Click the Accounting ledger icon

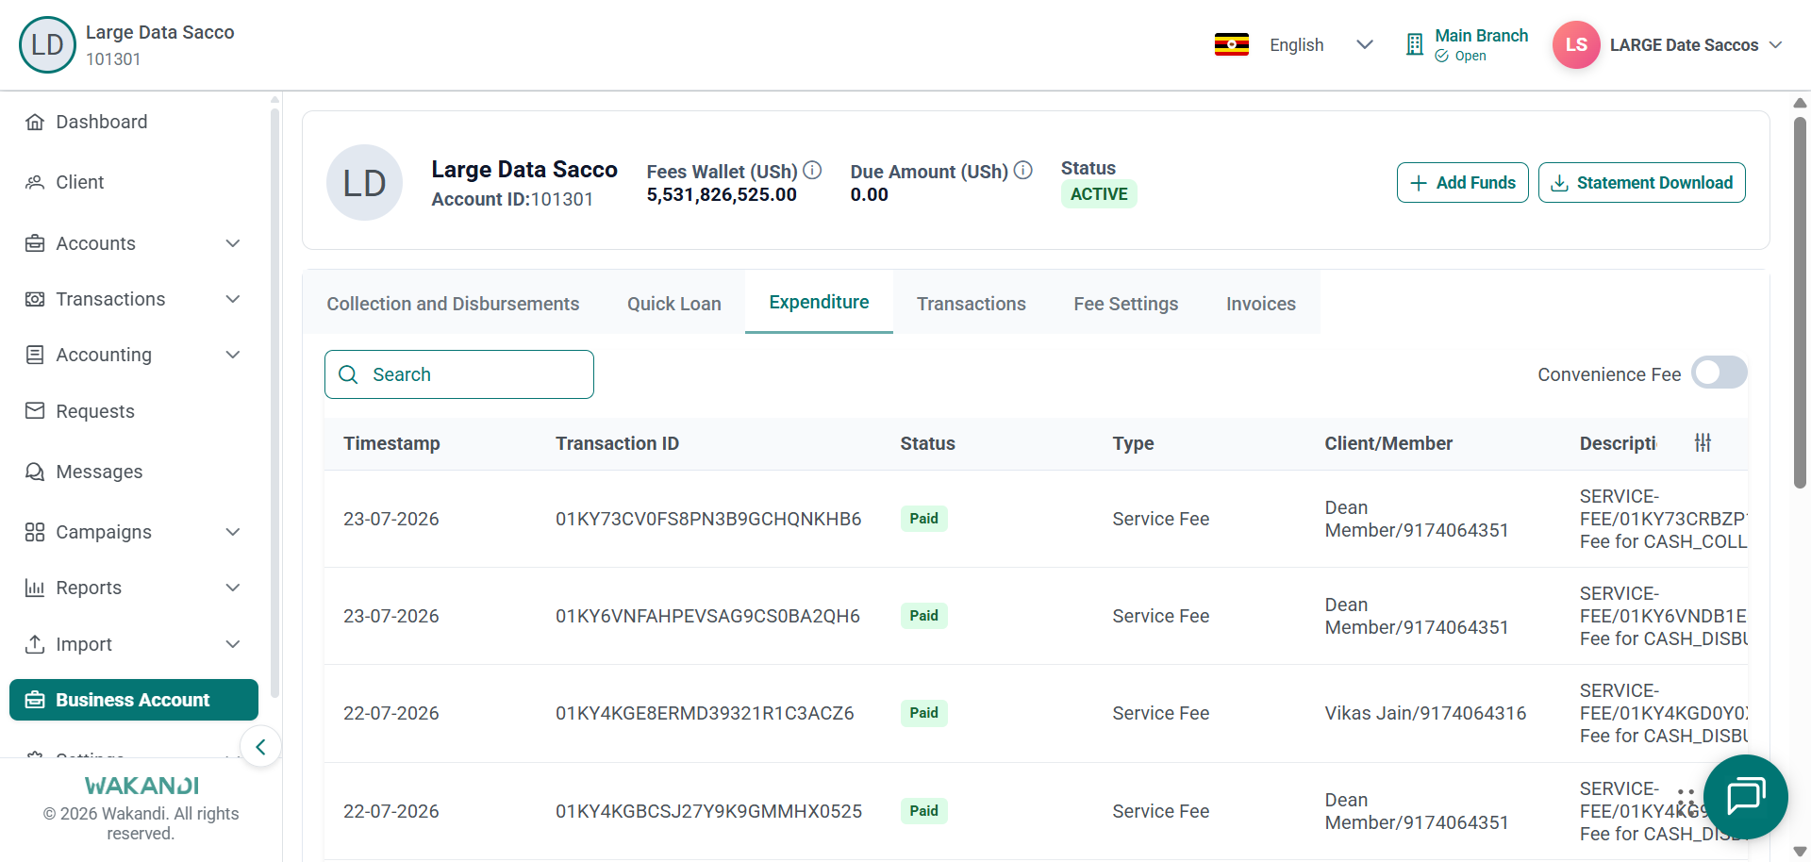pos(35,355)
